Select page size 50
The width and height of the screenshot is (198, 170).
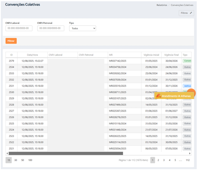tap(23, 160)
